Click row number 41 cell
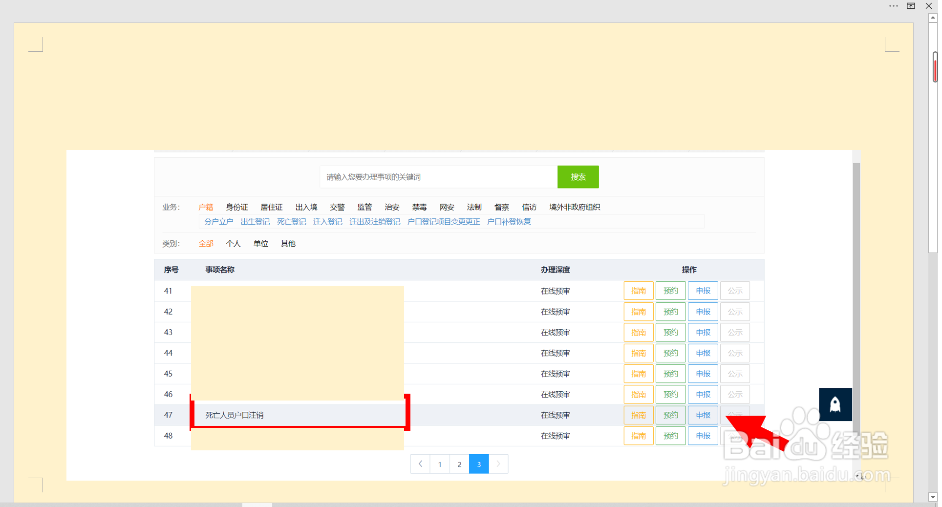The image size is (942, 507). pos(168,291)
